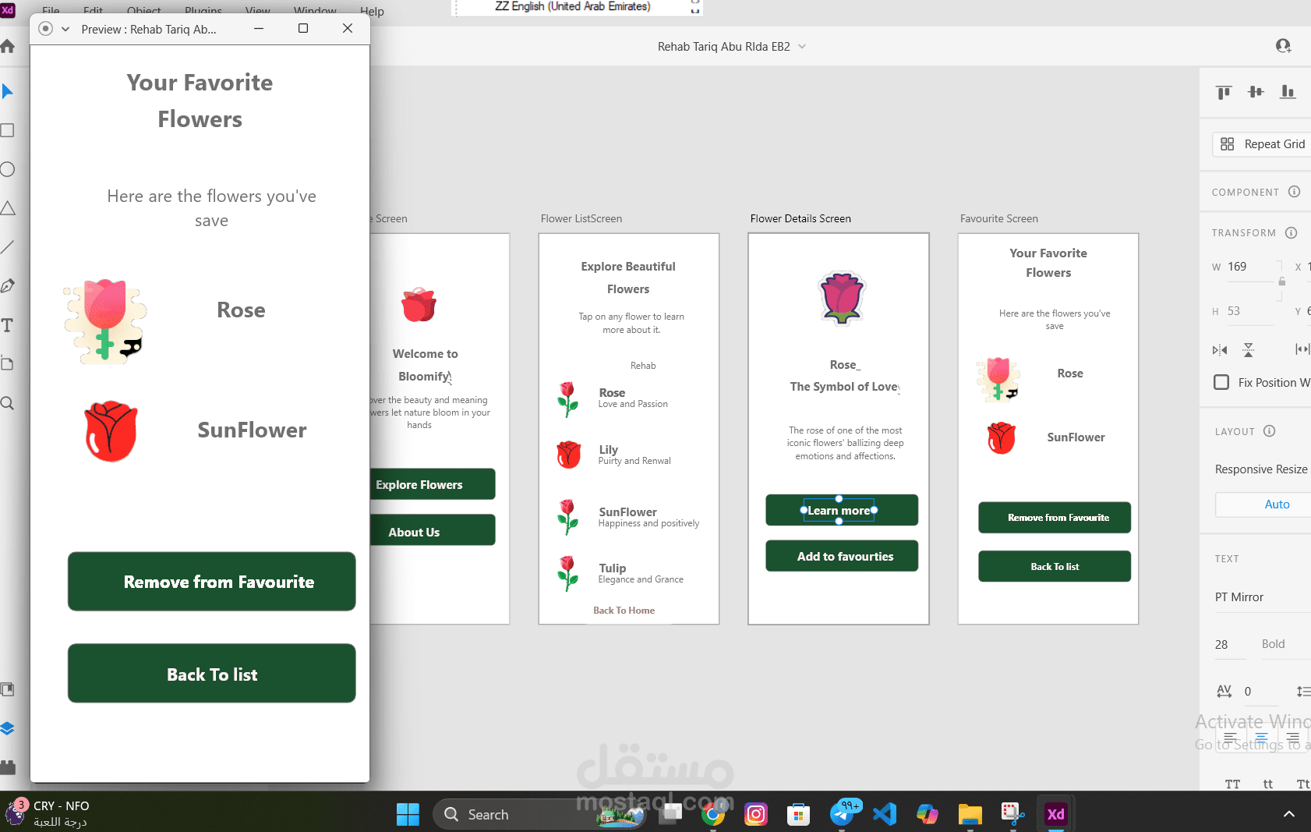This screenshot has width=1311, height=832.
Task: Click the taskbar Search box
Action: [538, 814]
